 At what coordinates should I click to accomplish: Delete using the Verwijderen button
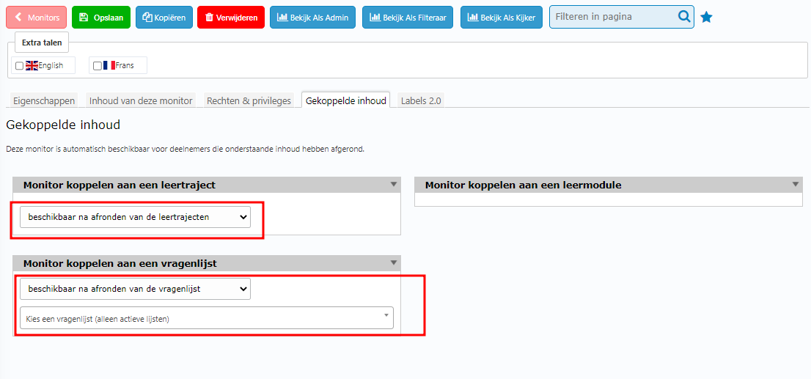tap(231, 17)
